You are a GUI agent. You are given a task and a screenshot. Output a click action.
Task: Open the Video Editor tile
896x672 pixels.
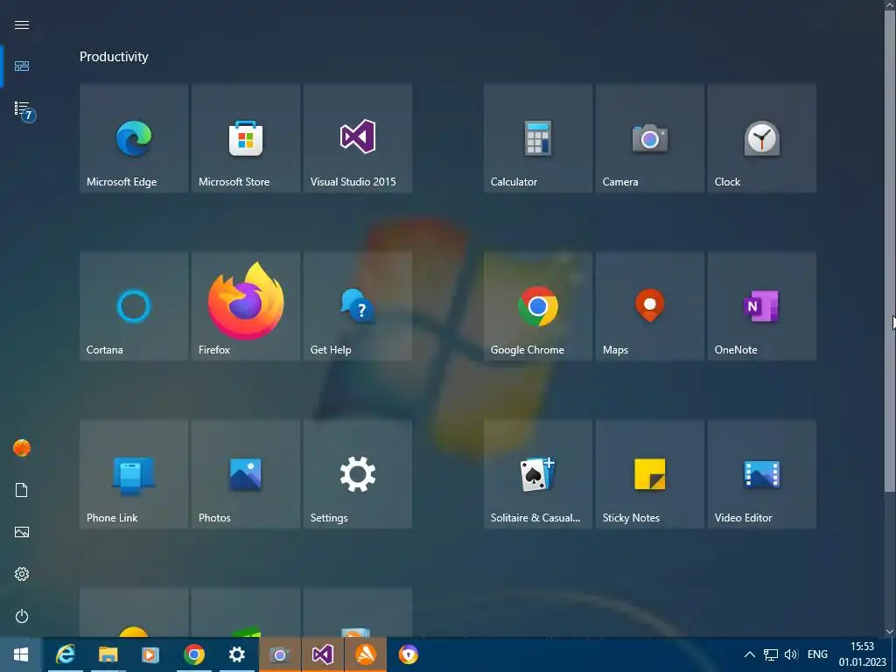[x=762, y=474]
